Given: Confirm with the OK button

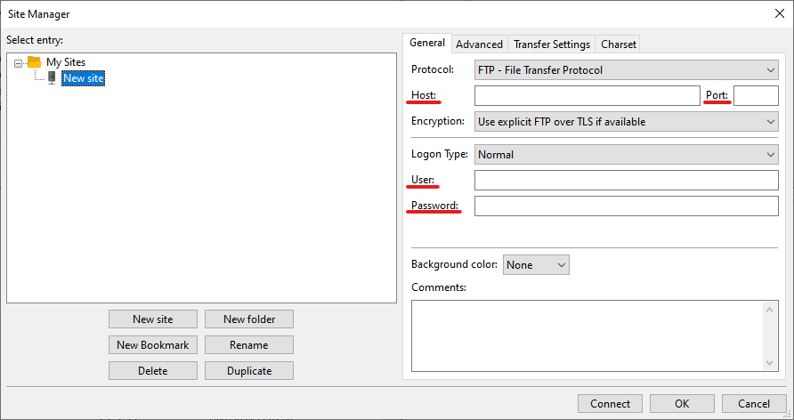Looking at the screenshot, I should pyautogui.click(x=682, y=404).
